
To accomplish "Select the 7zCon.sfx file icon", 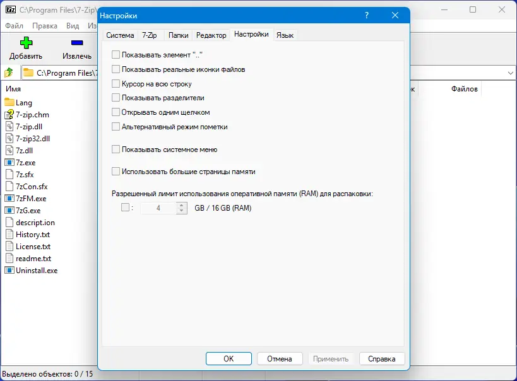I will [9, 186].
